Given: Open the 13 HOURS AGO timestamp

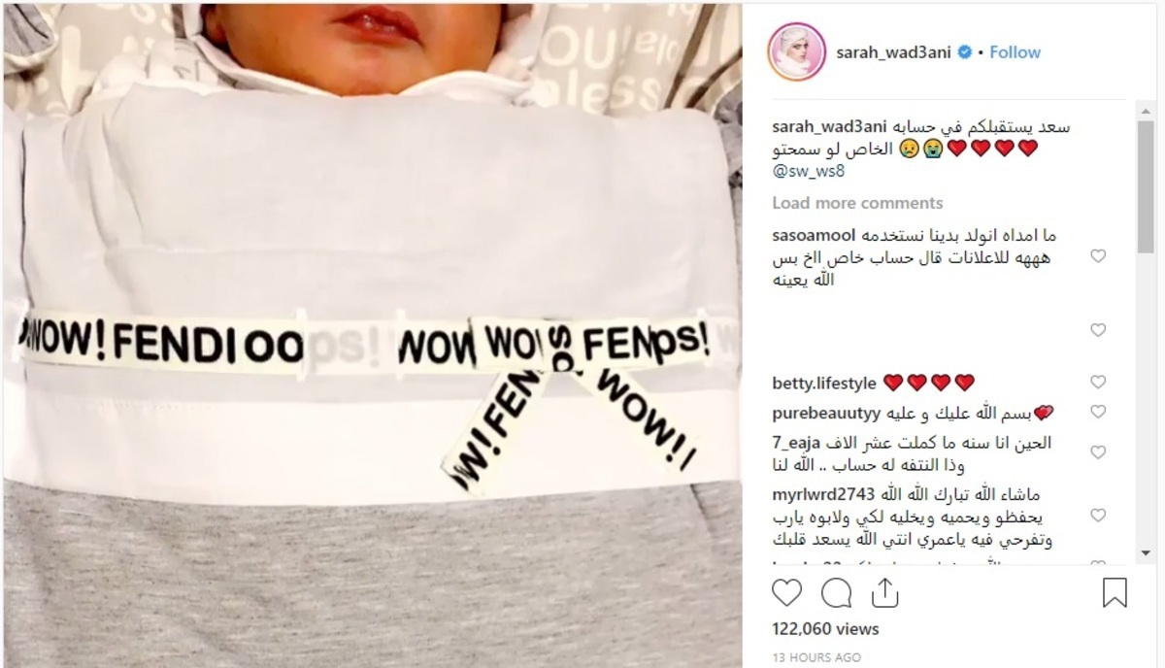Looking at the screenshot, I should coord(816,657).
